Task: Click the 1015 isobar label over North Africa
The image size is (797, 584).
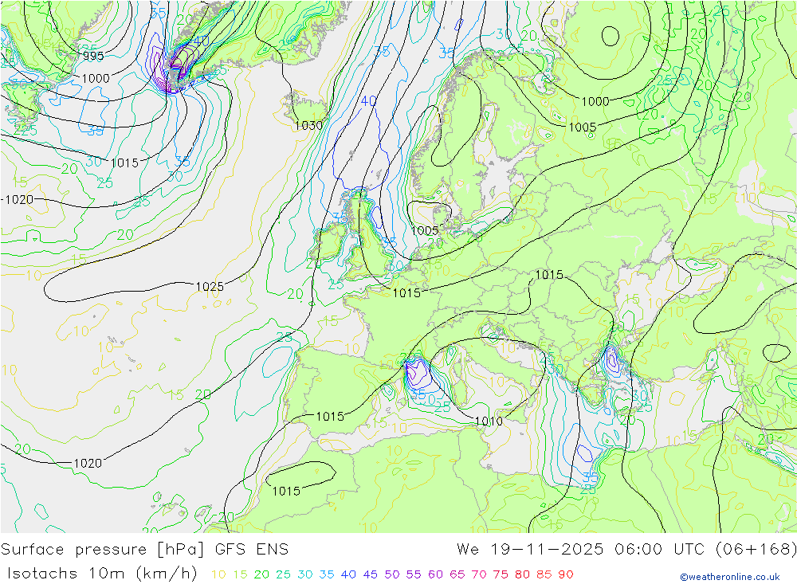Action: (x=286, y=491)
